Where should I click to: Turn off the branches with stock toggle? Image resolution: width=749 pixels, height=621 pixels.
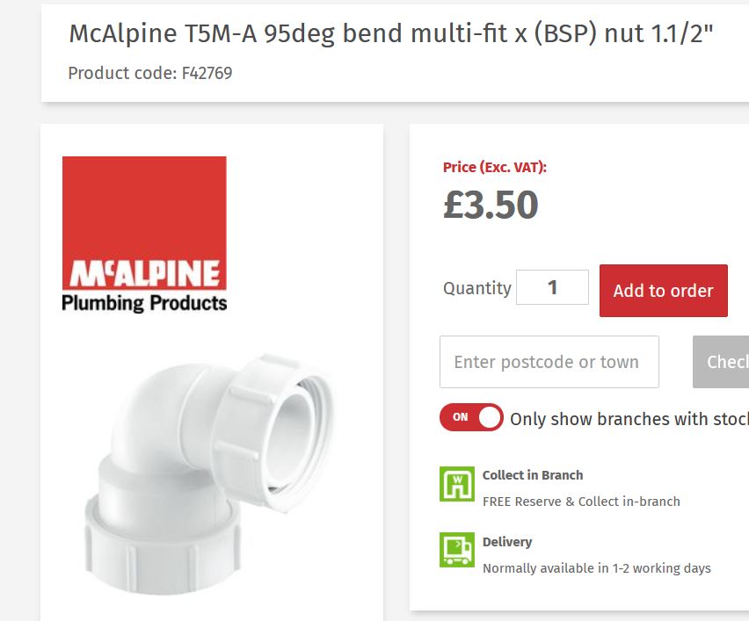pyautogui.click(x=471, y=419)
